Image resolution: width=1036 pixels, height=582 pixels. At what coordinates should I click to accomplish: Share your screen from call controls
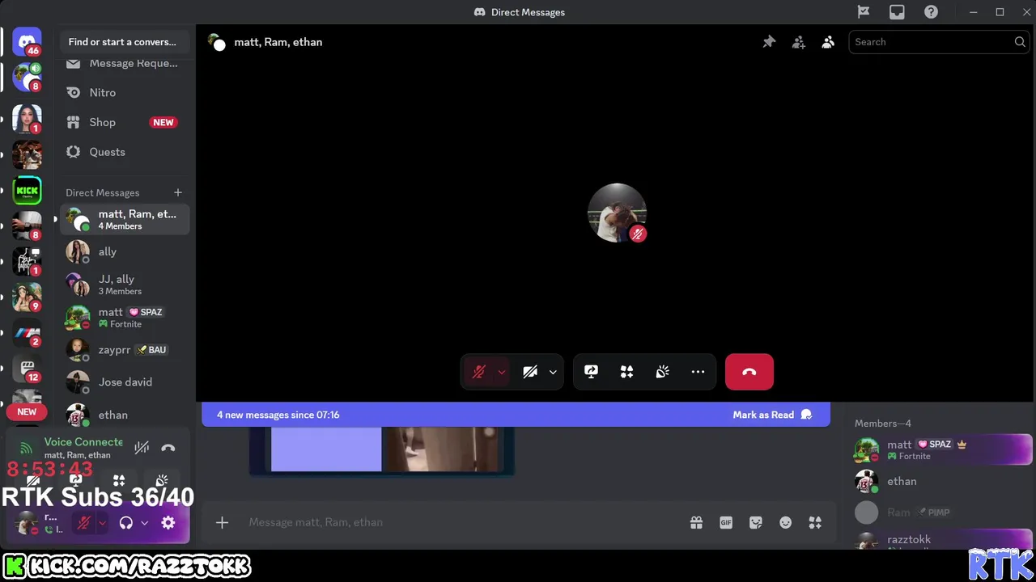pyautogui.click(x=591, y=372)
